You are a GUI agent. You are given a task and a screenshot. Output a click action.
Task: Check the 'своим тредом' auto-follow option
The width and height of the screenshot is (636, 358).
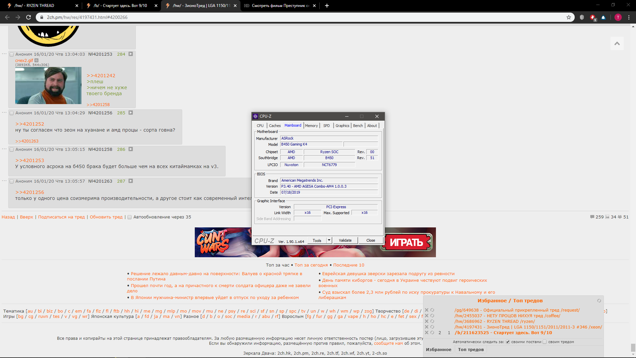[x=545, y=342]
